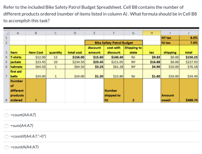
Task: Click the 'Number of different products ordered' cell
Action: [18, 90]
